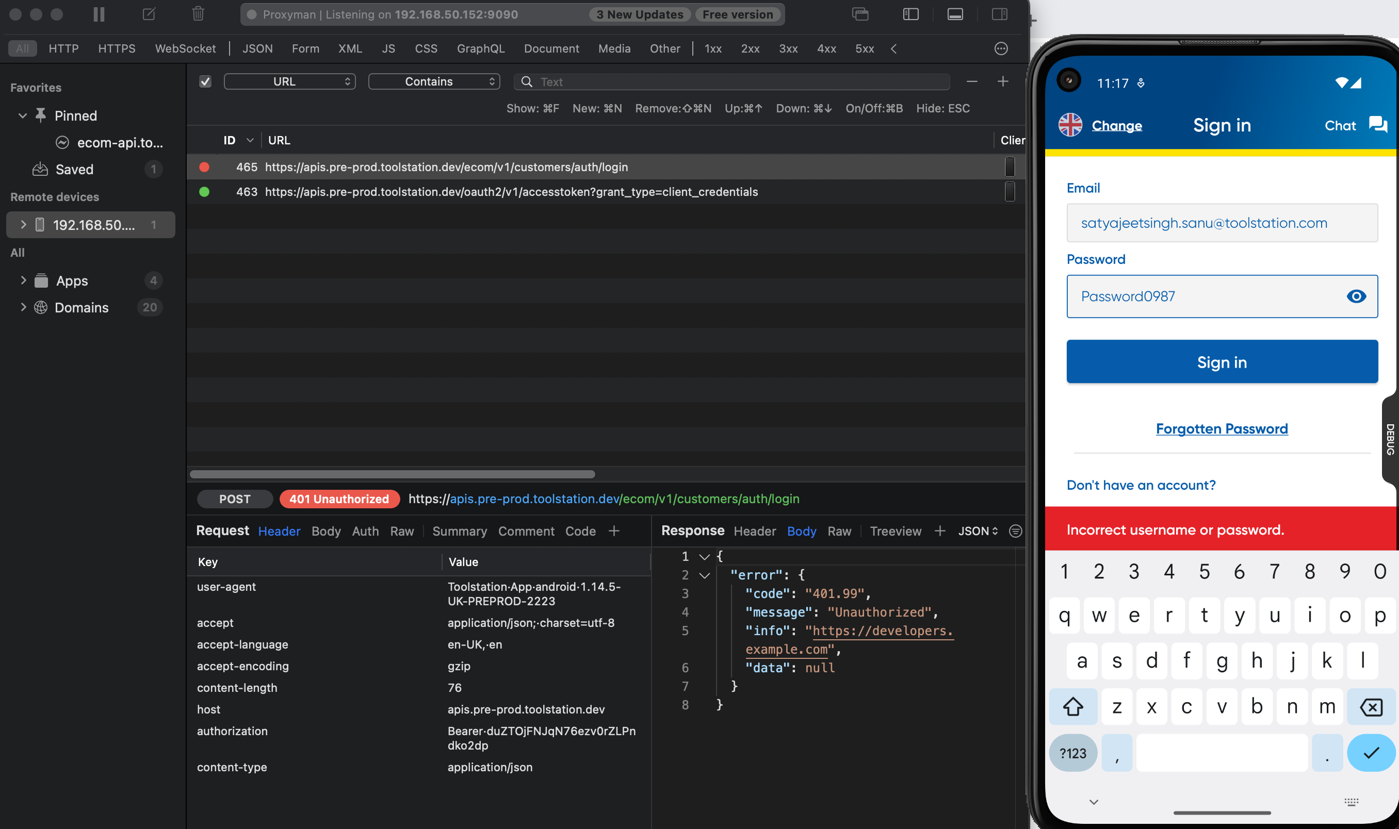
Task: Open the URL filter field dropdown
Action: coord(289,81)
